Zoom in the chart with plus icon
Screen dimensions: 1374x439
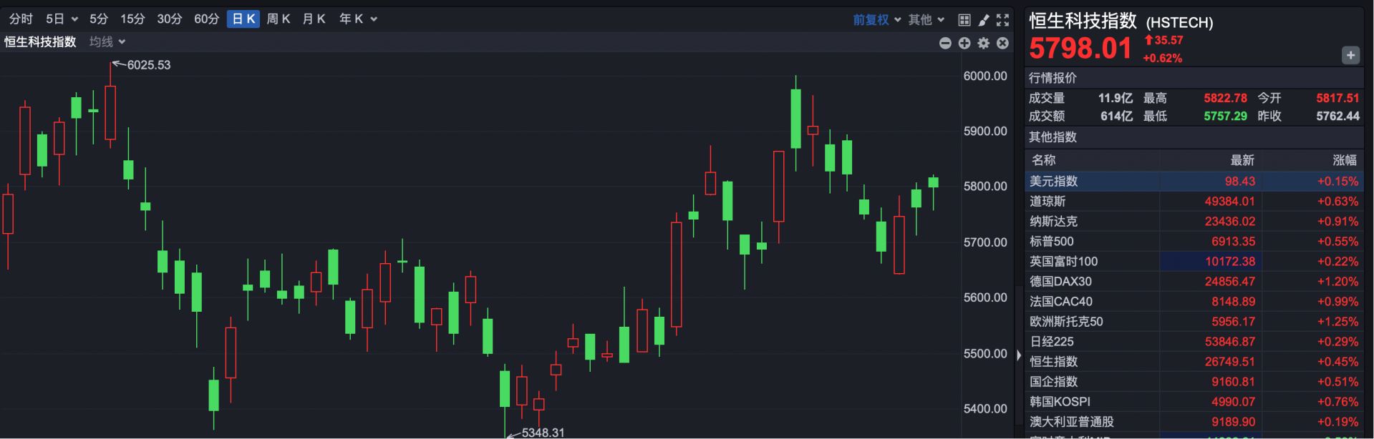[x=964, y=44]
